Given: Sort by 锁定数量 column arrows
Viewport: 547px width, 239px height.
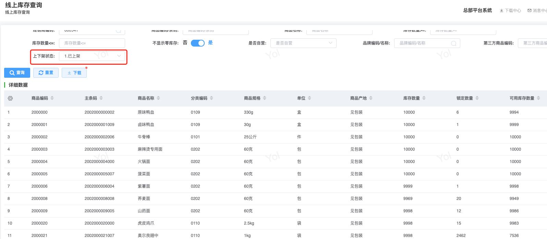Looking at the screenshot, I should (477, 98).
